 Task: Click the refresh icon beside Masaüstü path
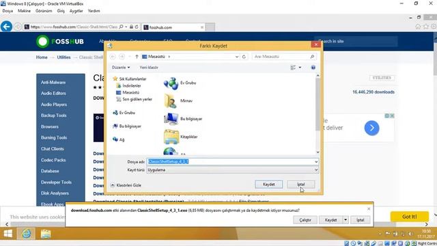pyautogui.click(x=244, y=57)
